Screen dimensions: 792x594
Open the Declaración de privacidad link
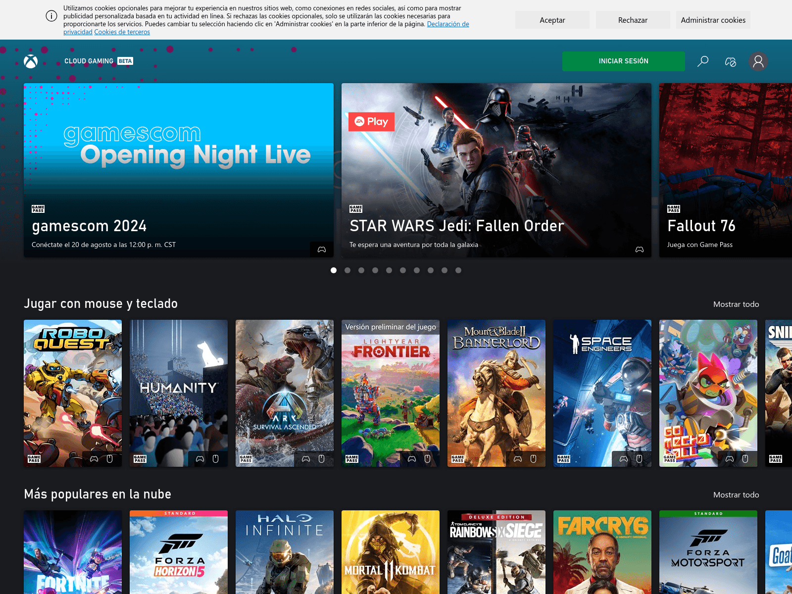click(448, 24)
